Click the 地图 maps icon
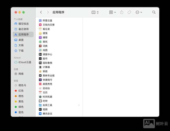Viewport: 170px width, 131px height. 40,50
